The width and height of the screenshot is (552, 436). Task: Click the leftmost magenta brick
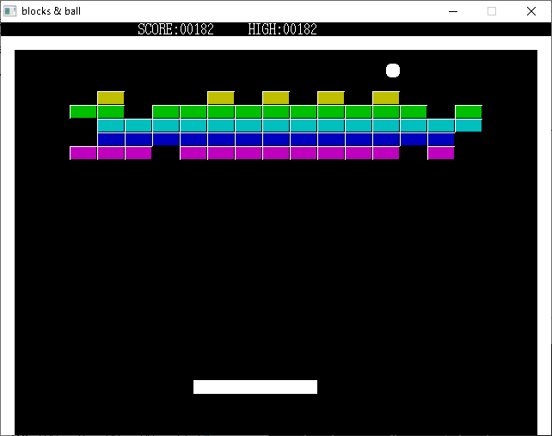pyautogui.click(x=83, y=153)
